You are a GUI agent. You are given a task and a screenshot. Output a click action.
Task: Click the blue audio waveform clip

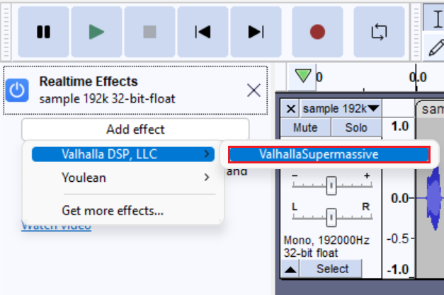[436, 198]
